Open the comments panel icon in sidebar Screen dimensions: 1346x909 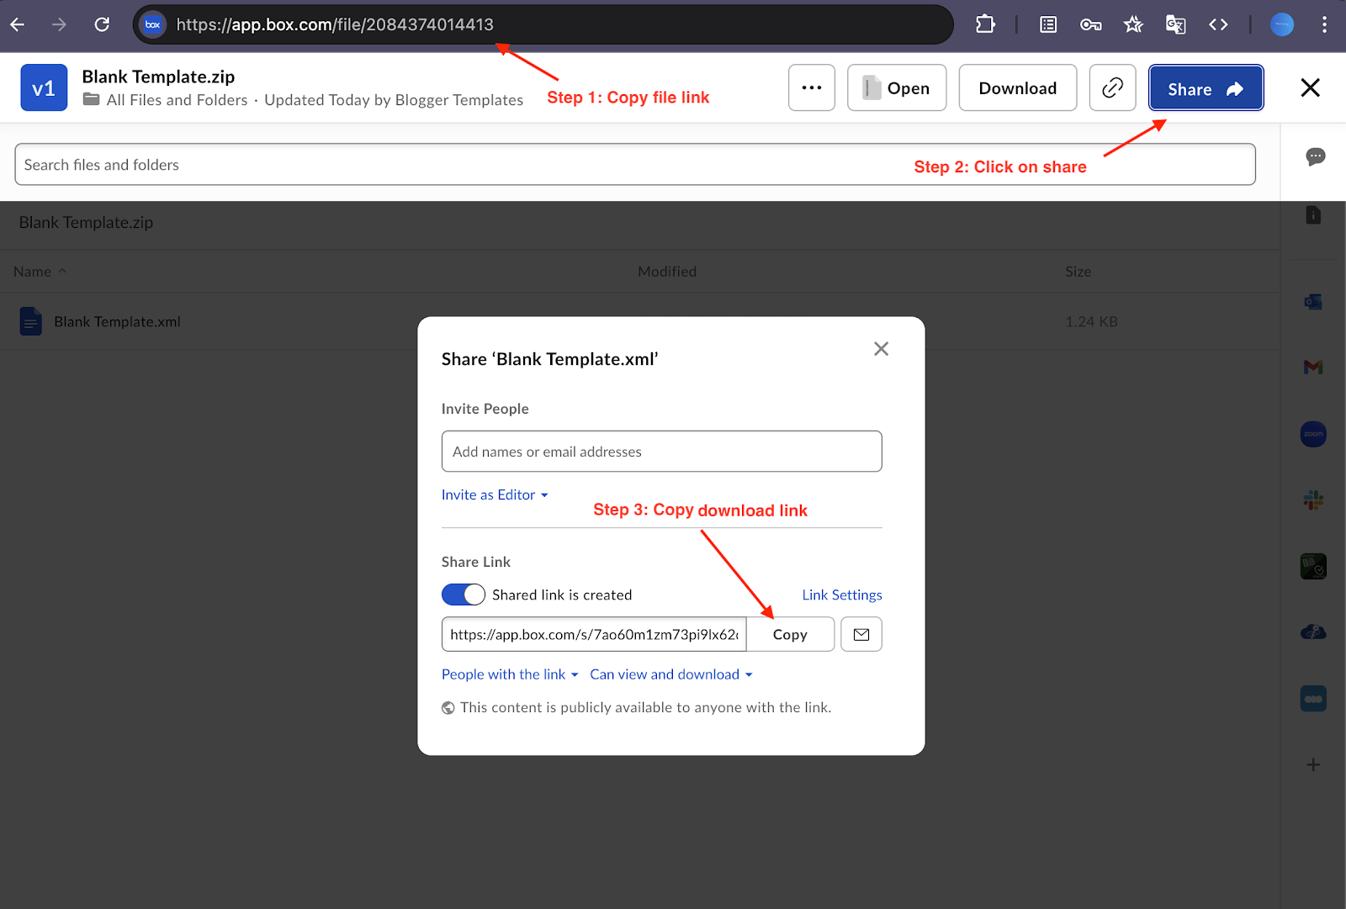tap(1315, 156)
